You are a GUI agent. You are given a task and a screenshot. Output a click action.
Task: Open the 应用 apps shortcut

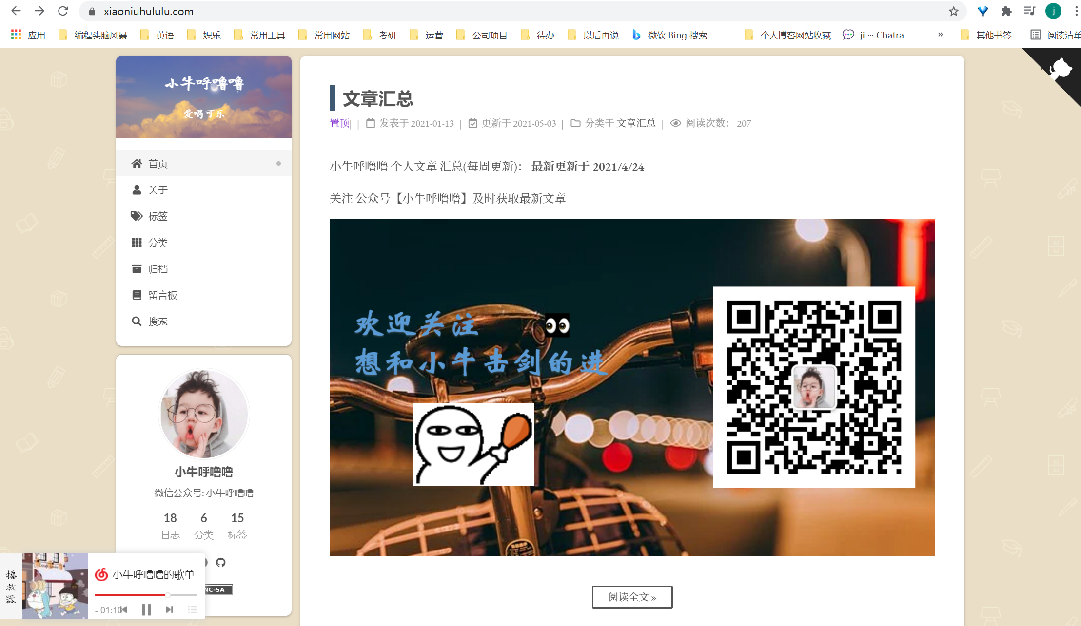coord(28,35)
